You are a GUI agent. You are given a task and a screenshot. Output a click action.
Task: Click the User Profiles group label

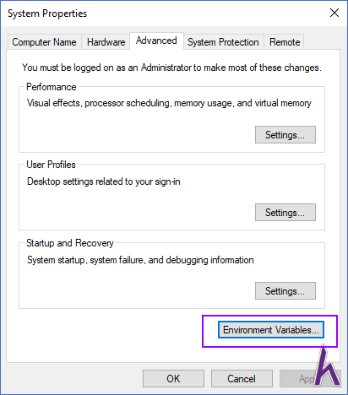tap(51, 165)
